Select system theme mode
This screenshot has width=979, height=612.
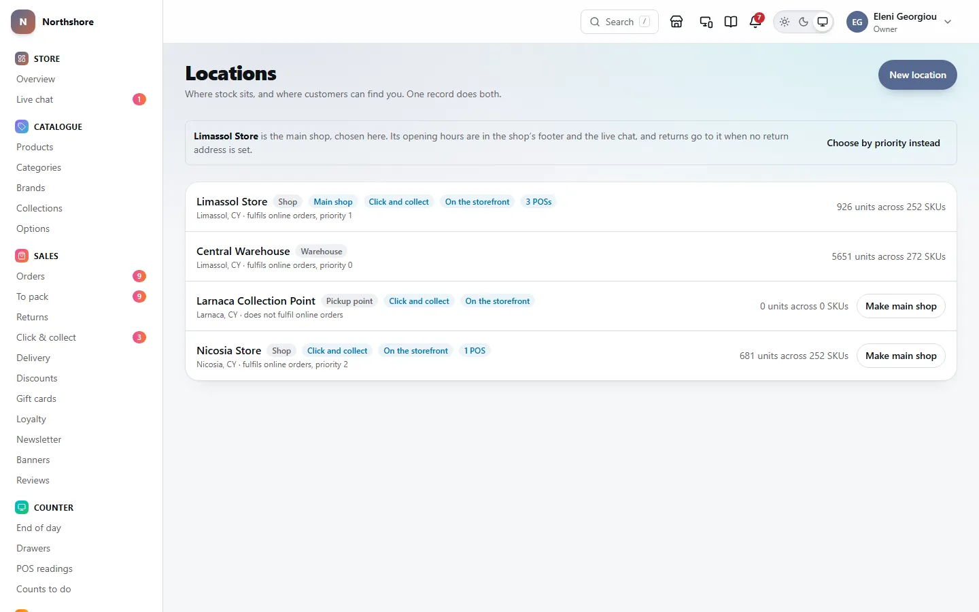(x=823, y=22)
